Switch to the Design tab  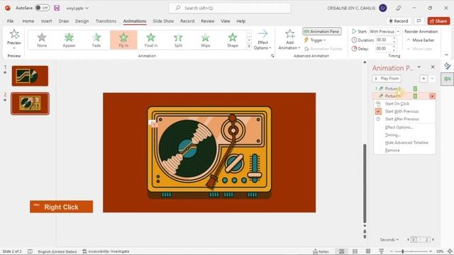tap(82, 21)
